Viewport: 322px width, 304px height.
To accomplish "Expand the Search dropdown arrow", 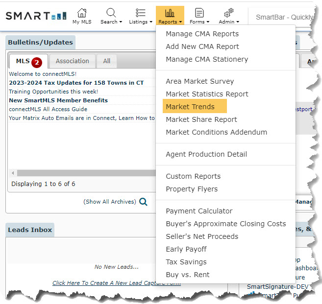I will (121, 22).
